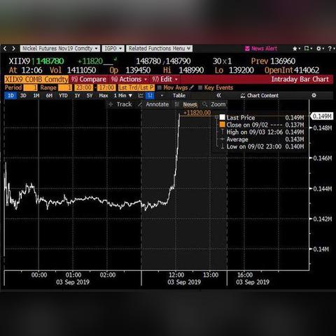Open Chart Content panel
Screen dimensions: 336x336
tap(260, 96)
